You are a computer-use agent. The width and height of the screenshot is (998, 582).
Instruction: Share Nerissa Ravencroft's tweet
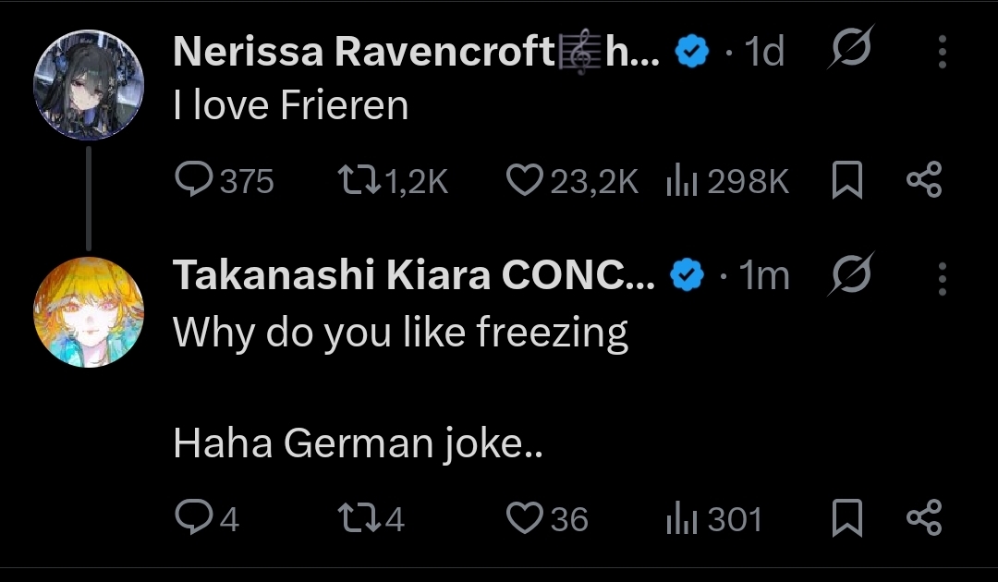(923, 180)
